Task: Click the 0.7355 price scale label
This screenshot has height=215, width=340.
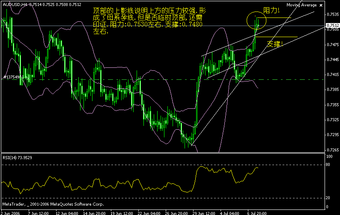Action: pos(333,105)
